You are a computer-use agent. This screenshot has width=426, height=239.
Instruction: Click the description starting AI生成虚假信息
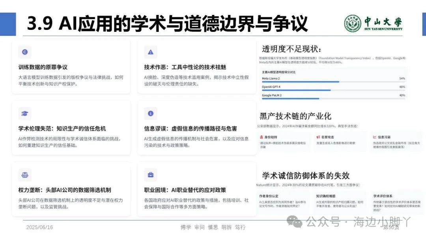coord(196,142)
